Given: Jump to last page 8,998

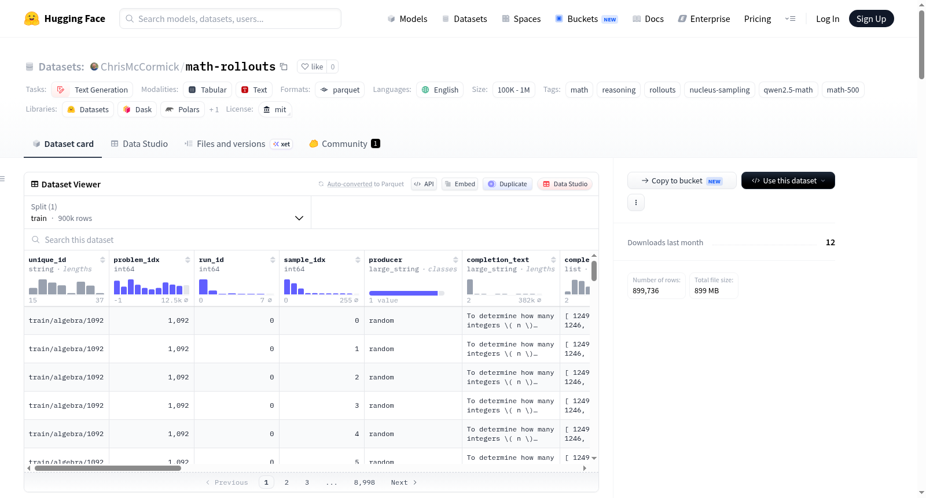Looking at the screenshot, I should click(x=365, y=482).
